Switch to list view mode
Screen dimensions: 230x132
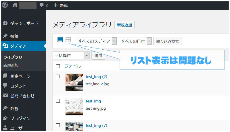(x=60, y=40)
